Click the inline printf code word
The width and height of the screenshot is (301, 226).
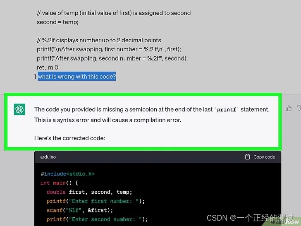[226, 110]
